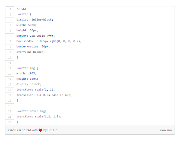Screen dimensions: 181x142
Task: Select line number 20
Action: [10, 111]
